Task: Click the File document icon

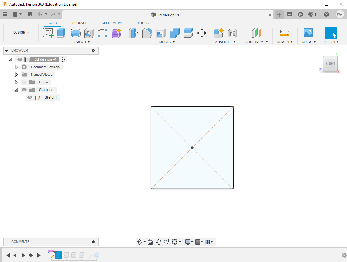Action: click(15, 14)
